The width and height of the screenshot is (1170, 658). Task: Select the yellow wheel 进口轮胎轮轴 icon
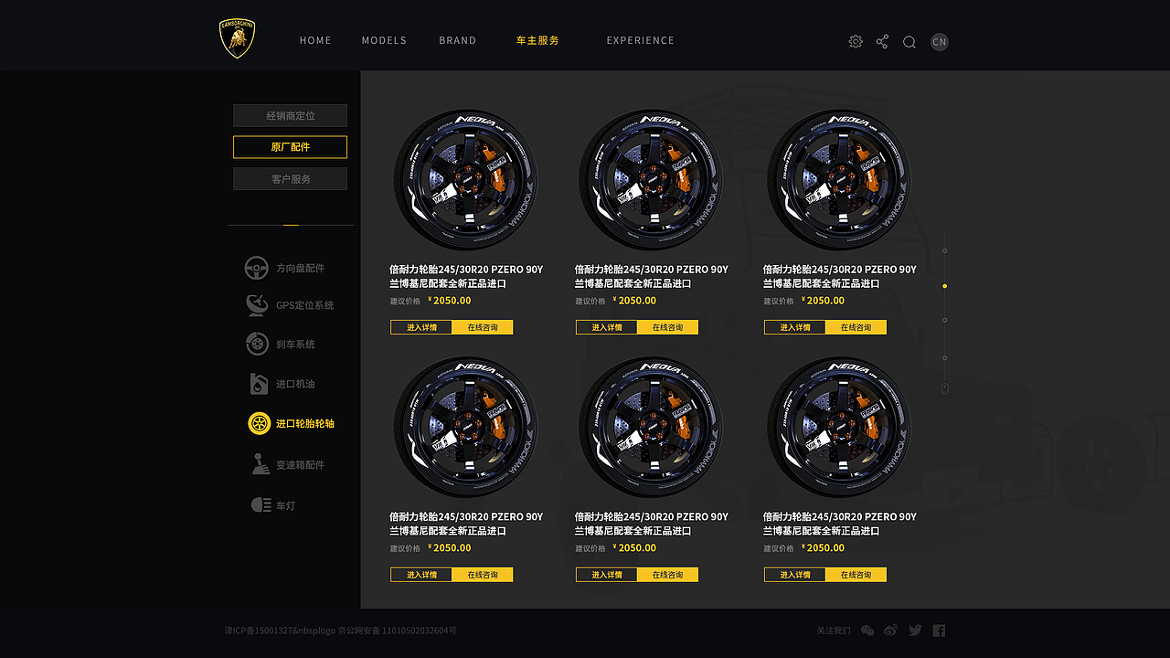pos(260,423)
